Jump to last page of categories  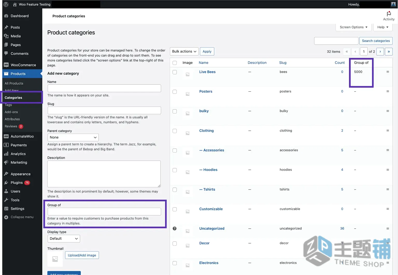click(x=389, y=52)
